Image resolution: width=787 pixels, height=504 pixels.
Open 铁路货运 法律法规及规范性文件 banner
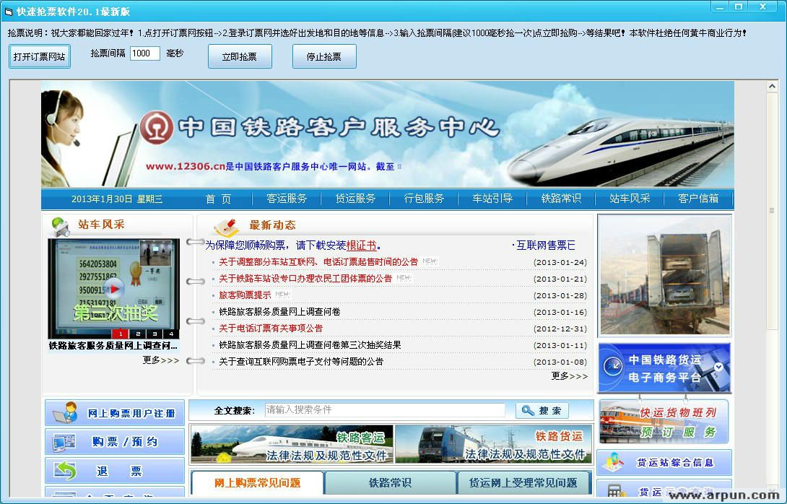(x=493, y=444)
